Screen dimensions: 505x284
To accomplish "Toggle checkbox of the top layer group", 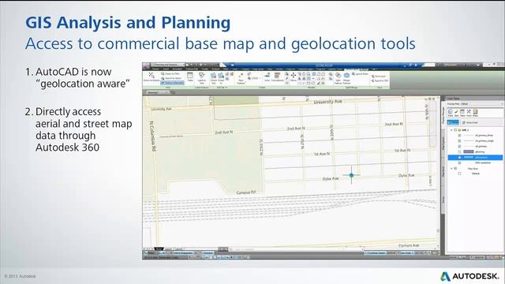I will 455,130.
